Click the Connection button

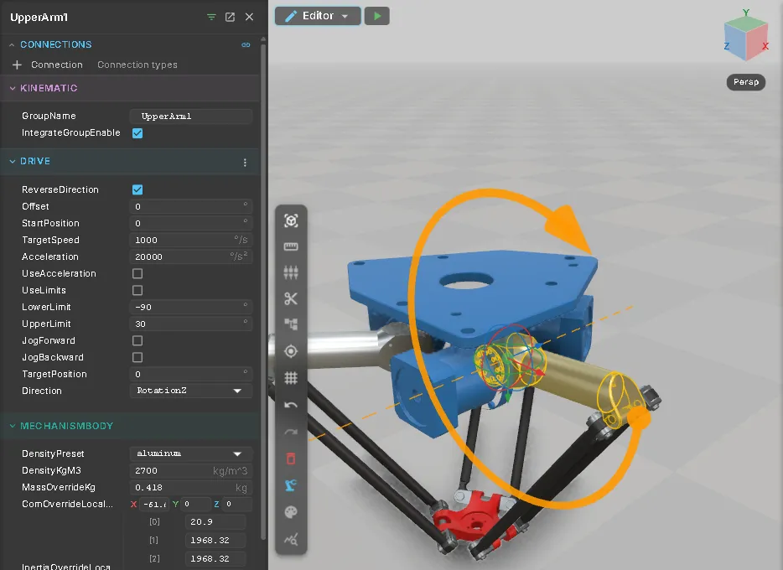point(57,65)
